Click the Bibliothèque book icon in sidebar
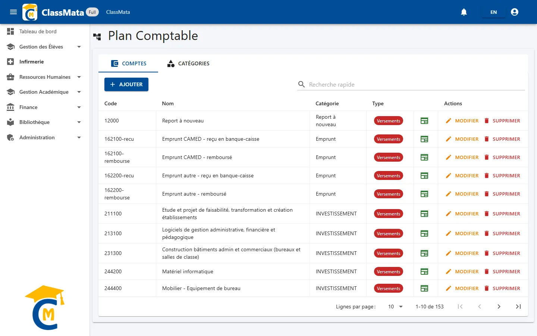 [x=10, y=122]
